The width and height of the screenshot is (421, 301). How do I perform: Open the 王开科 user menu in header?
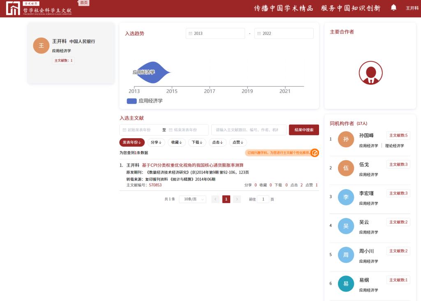tap(412, 8)
